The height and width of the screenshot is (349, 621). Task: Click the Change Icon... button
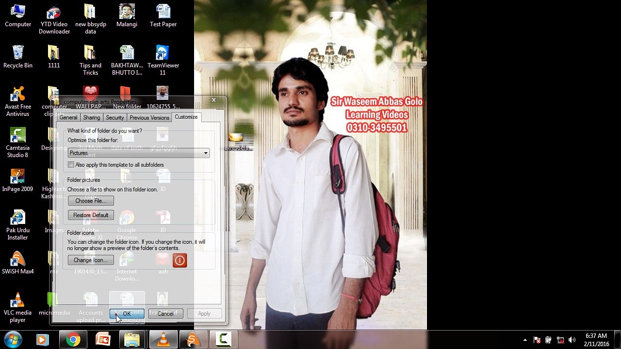[x=91, y=260]
